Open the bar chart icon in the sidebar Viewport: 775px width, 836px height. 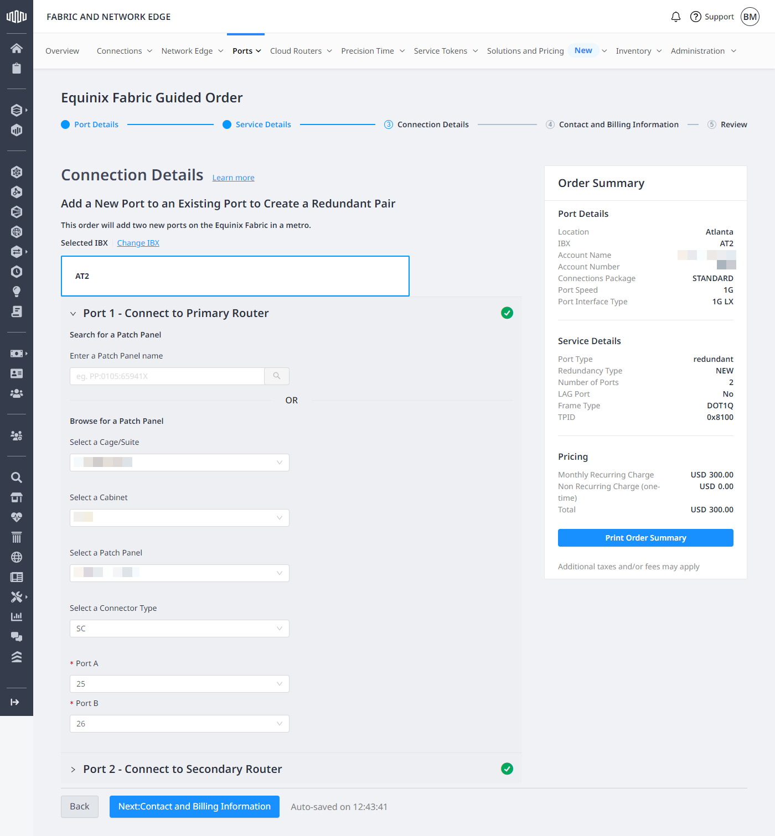[17, 617]
